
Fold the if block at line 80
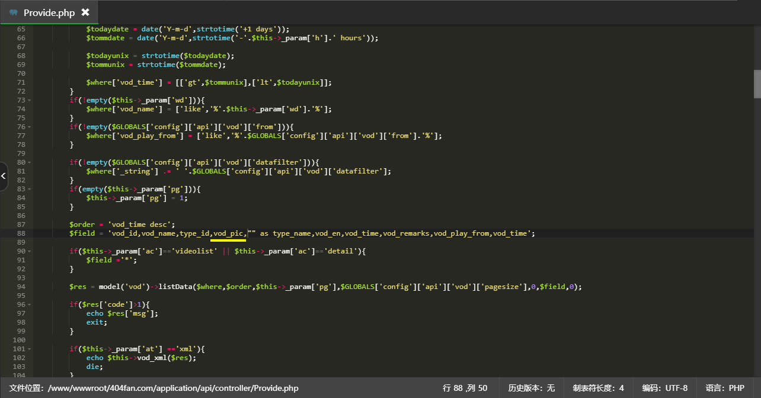coord(29,162)
